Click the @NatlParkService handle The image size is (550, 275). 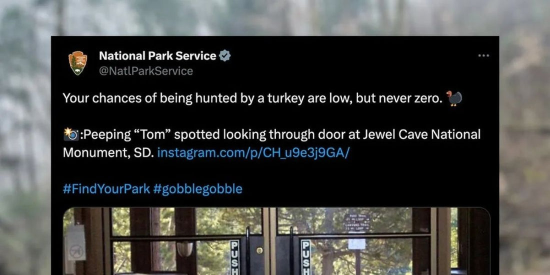(146, 71)
